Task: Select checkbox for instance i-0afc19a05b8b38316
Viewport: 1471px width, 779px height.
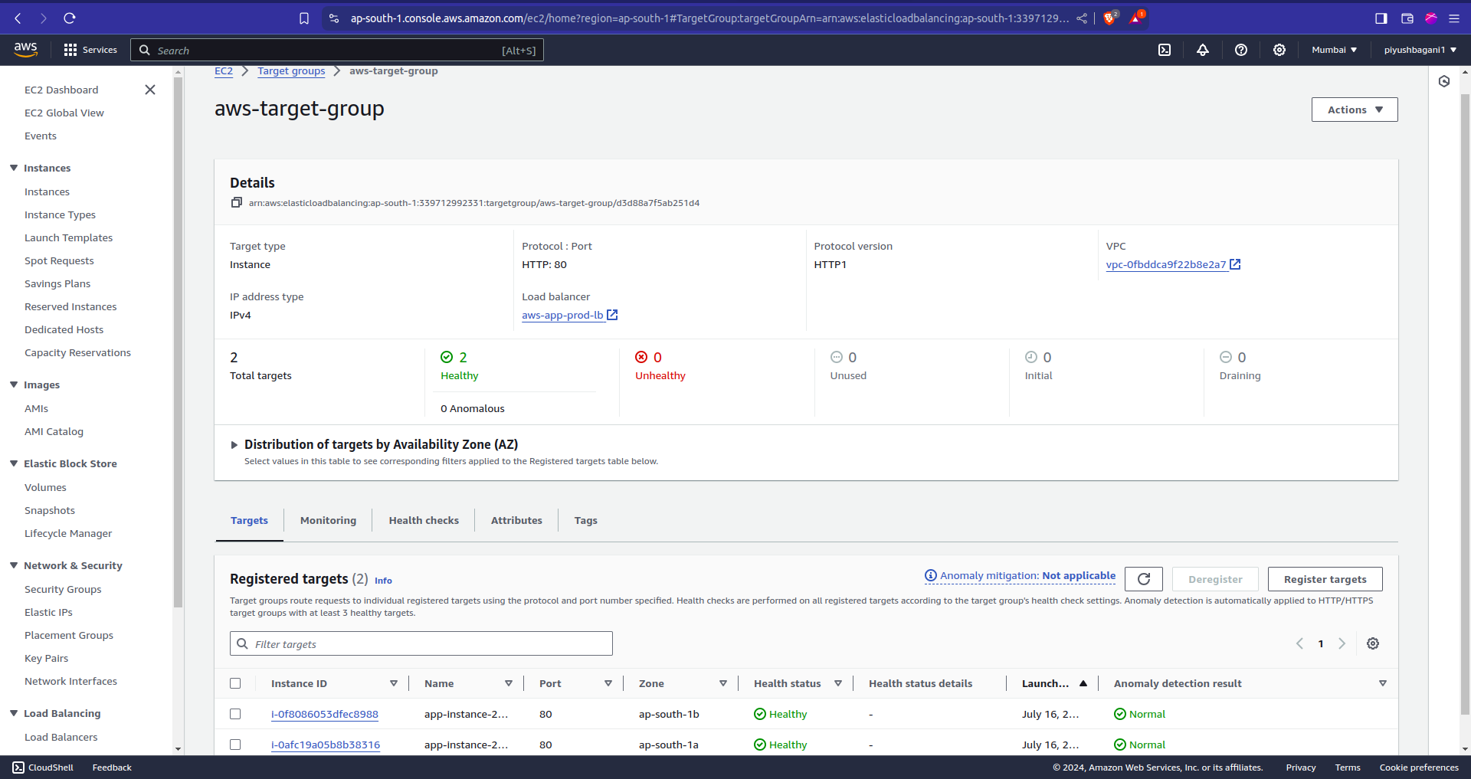Action: [235, 745]
